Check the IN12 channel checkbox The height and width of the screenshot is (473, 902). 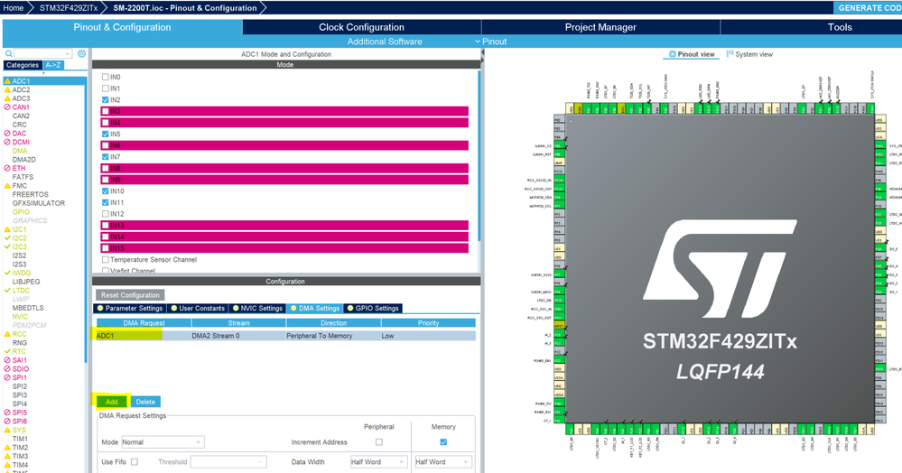[106, 214]
